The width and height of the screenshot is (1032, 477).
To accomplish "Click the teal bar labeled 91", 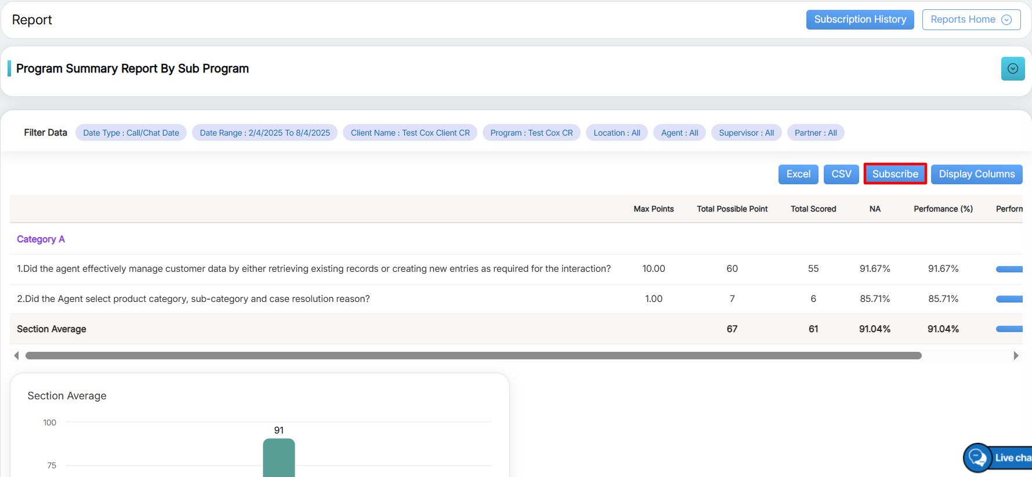I will [279, 458].
